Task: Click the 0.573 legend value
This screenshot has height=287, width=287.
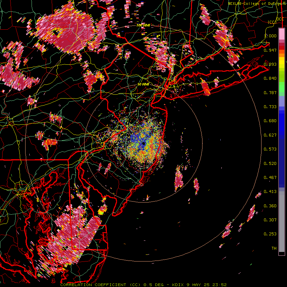Action: (270, 149)
